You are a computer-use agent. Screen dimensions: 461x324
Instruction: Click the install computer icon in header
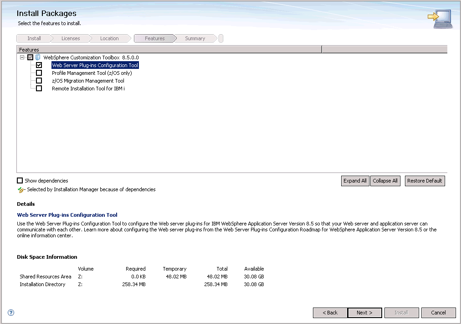[441, 18]
